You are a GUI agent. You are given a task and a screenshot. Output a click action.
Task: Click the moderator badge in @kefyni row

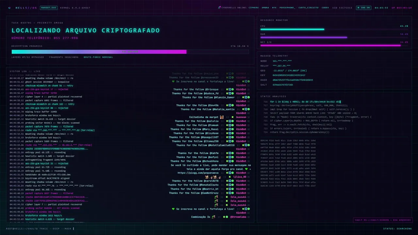click(230, 157)
